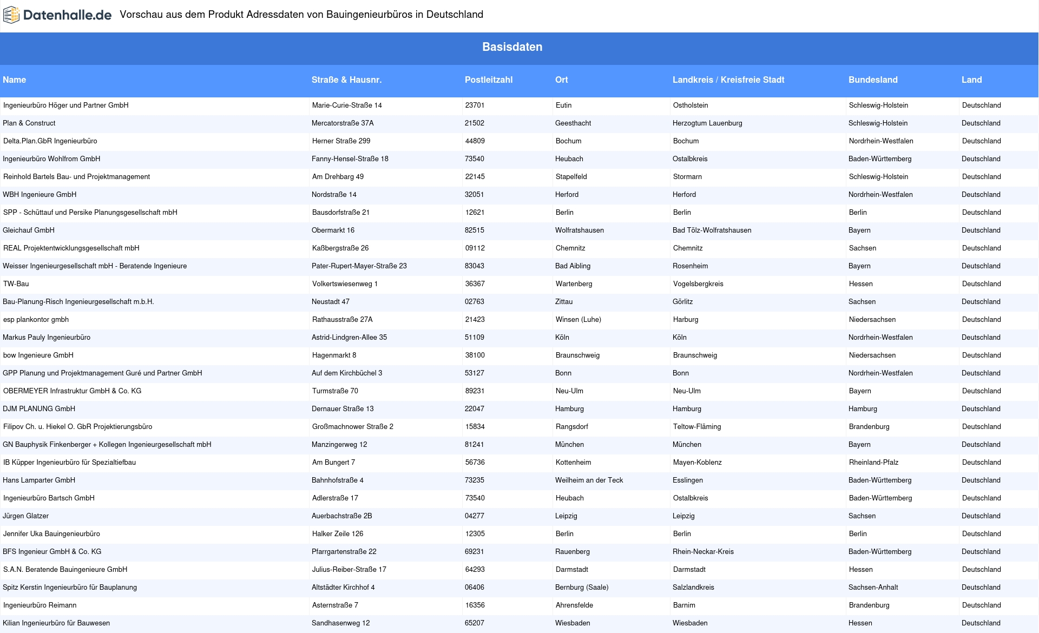The image size is (1039, 633).
Task: Click the Straße & Hausnr. column header
Action: tap(346, 80)
